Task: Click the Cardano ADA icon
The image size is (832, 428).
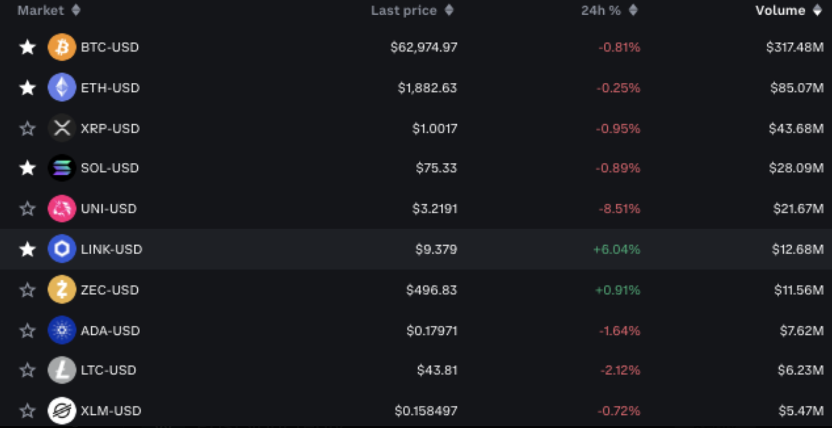Action: point(62,331)
